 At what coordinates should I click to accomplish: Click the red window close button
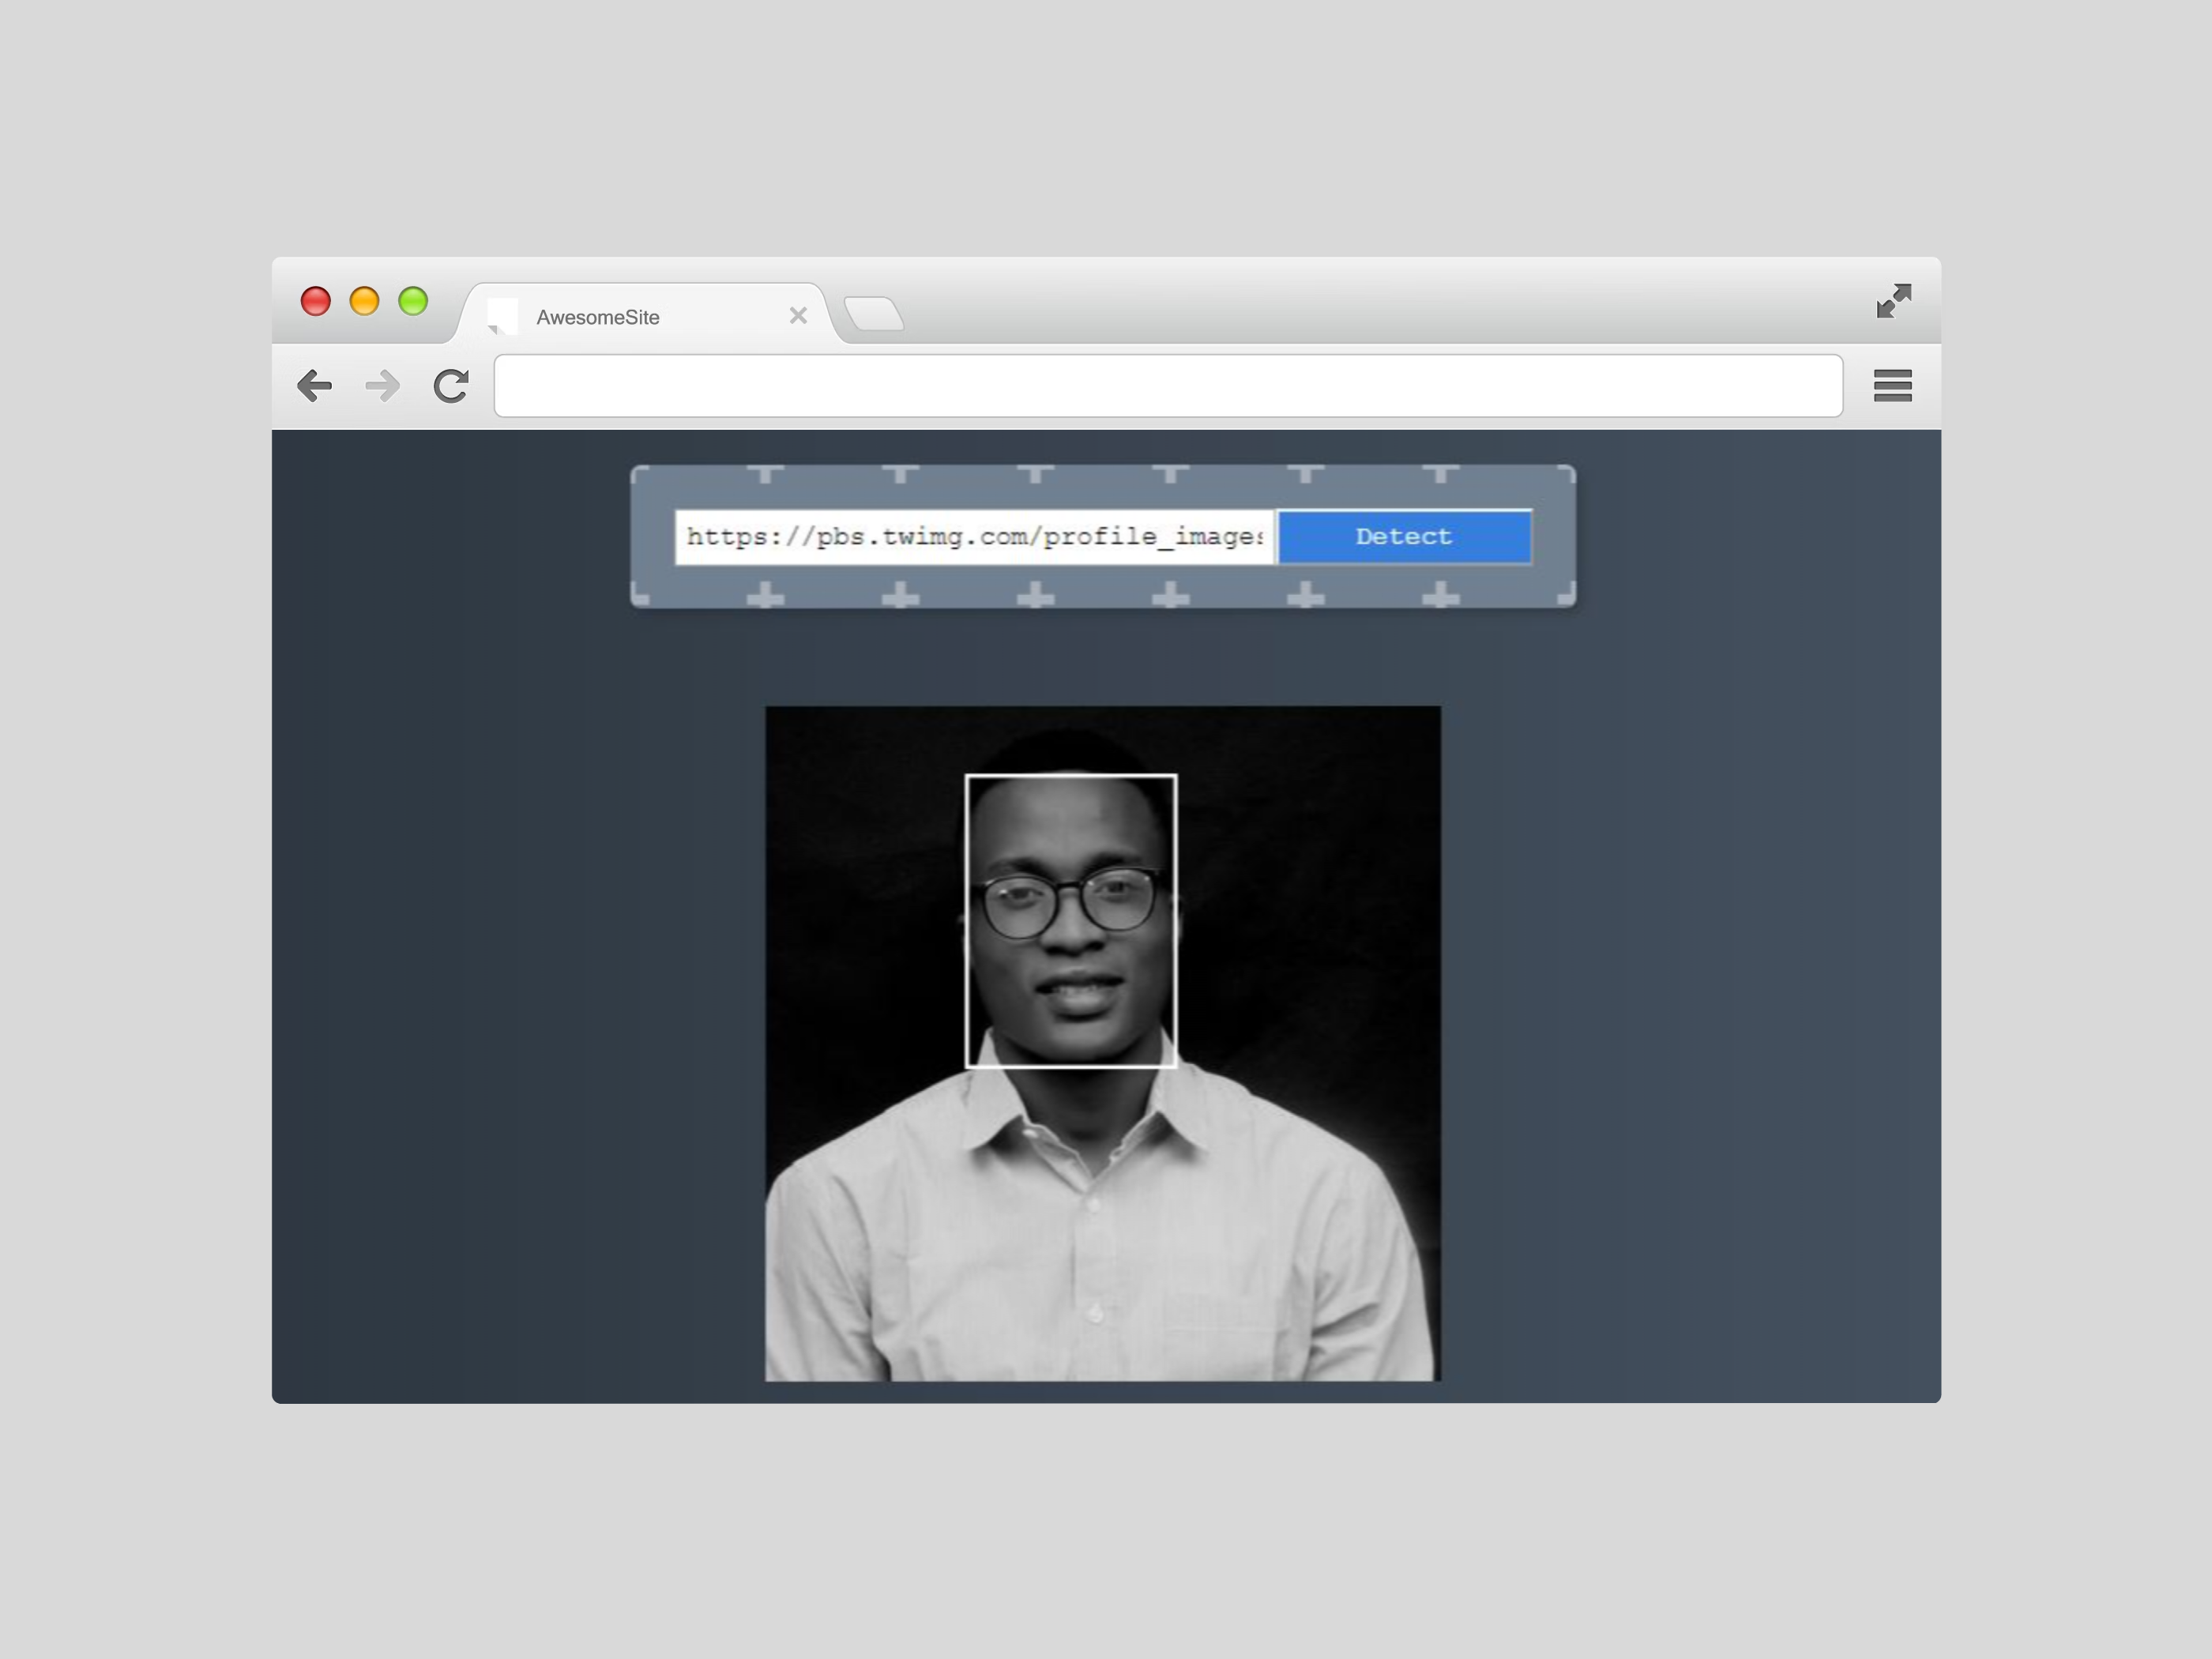pos(316,301)
